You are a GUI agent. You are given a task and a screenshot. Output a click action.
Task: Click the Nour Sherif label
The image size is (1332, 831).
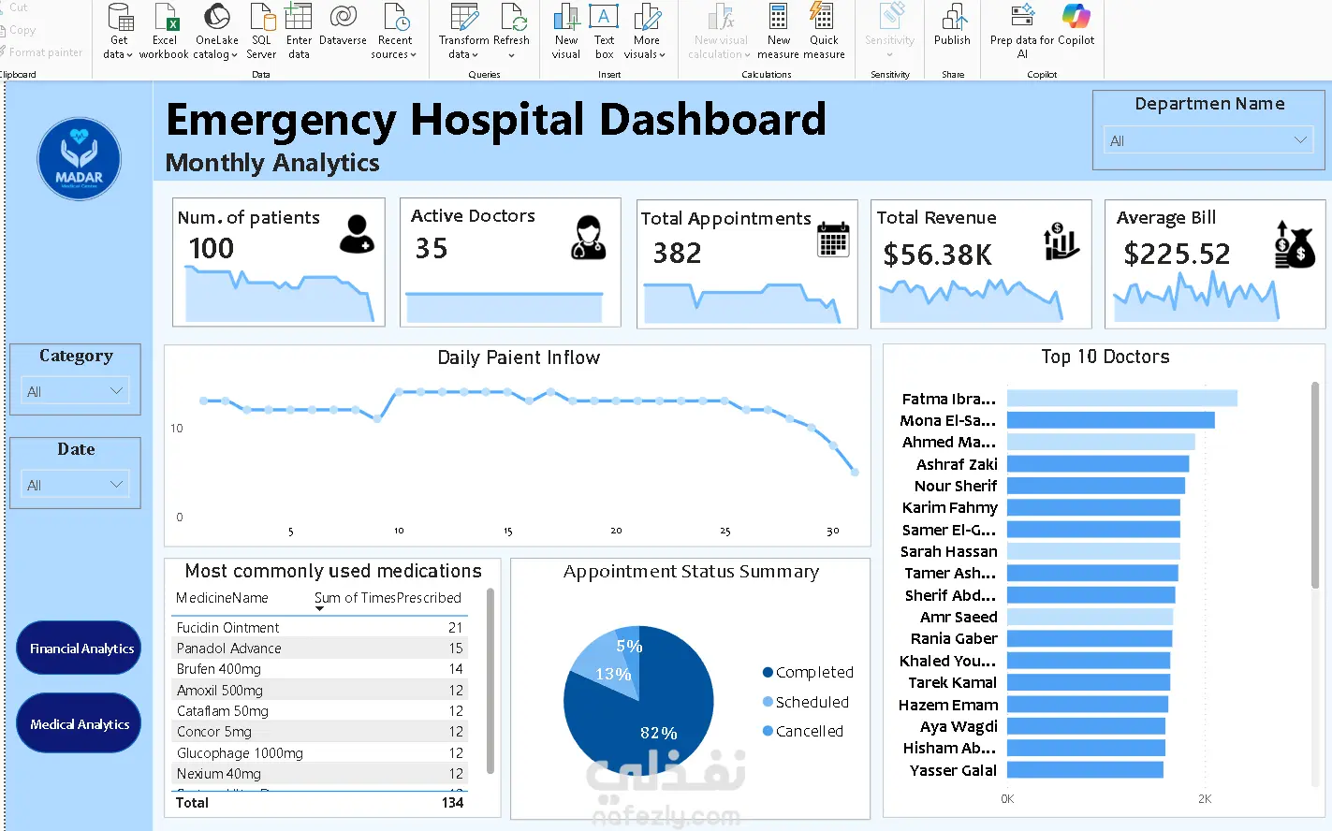tap(956, 486)
